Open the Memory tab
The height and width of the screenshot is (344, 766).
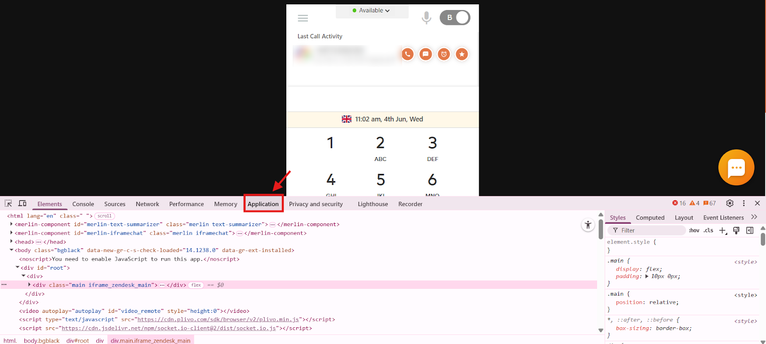tap(226, 204)
